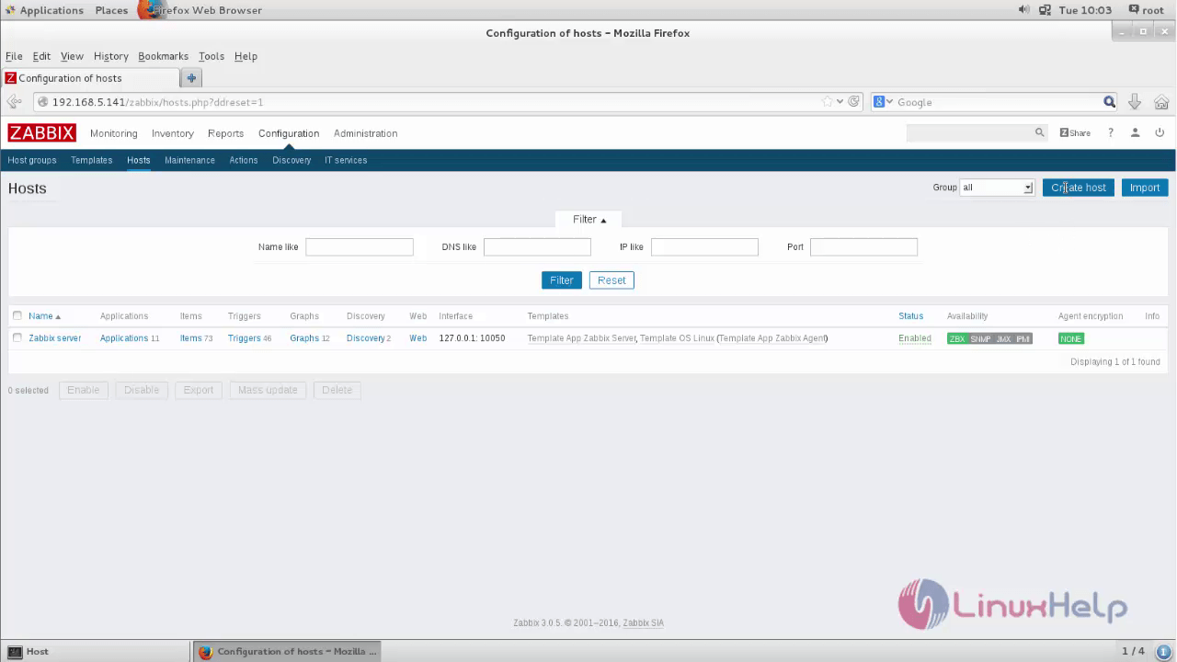Click the Import button
Screen dimensions: 1177x662
[x=1145, y=188]
